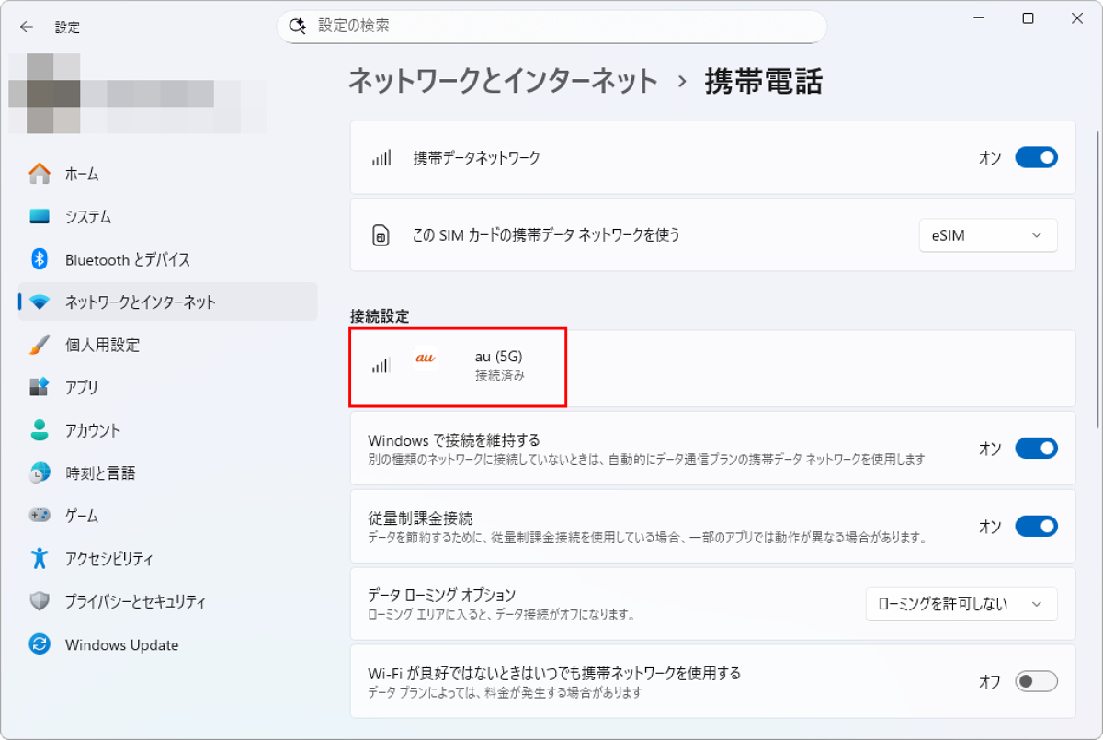Click the 設定の検索 search field
Screen dimensions: 1103x740
point(551,27)
